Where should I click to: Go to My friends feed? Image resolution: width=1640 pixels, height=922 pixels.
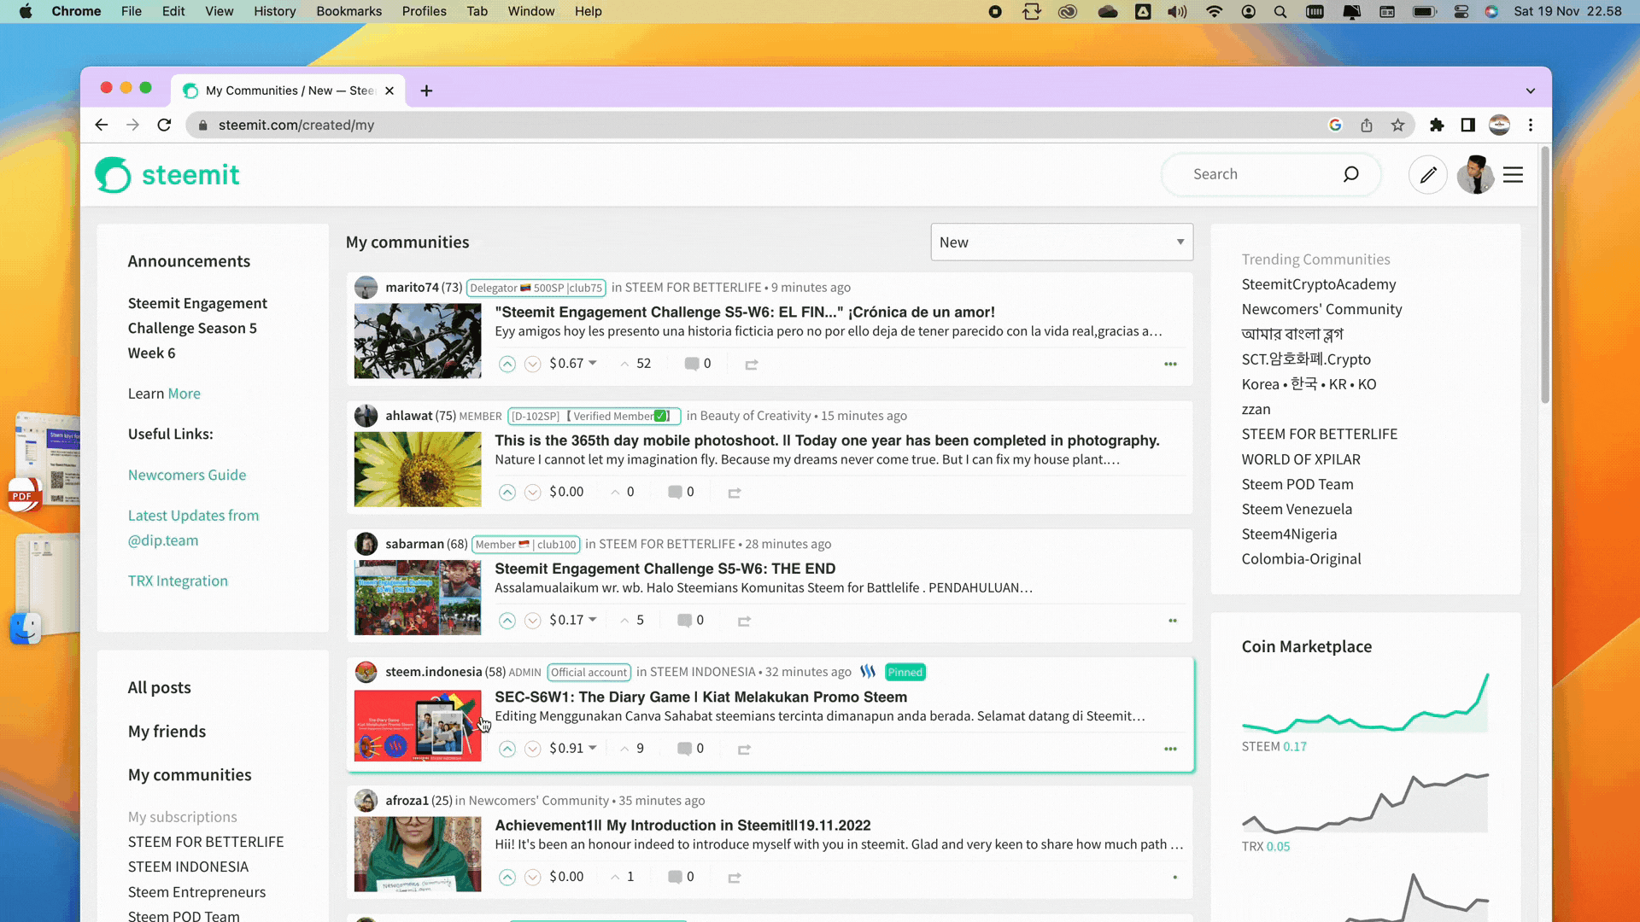click(167, 732)
